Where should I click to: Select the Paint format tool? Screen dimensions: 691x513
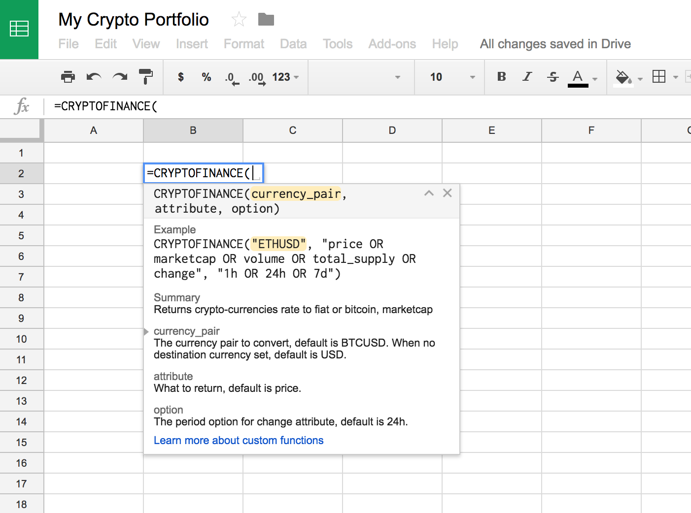[x=146, y=77]
